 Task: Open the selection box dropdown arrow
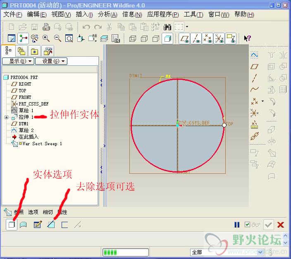[187, 27]
